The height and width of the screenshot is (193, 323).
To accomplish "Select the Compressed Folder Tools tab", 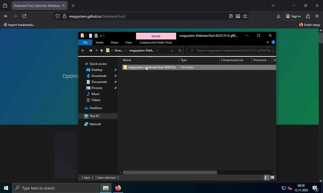I will point(156,42).
